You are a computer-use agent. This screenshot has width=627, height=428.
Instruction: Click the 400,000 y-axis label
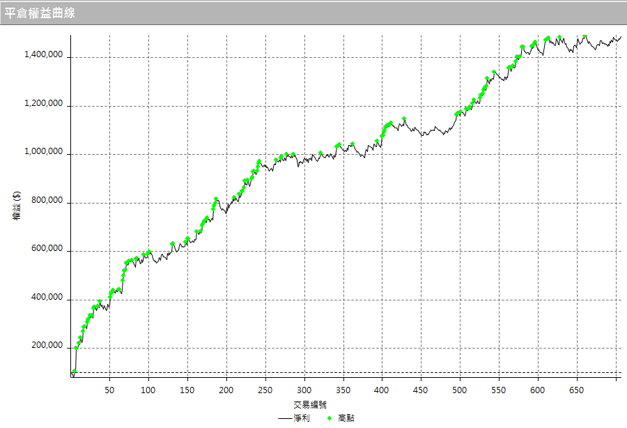pyautogui.click(x=47, y=297)
